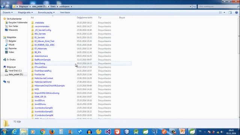Open Sık Kullanılanlar favorites star
Screen dimensions: 240x135
(4, 19)
